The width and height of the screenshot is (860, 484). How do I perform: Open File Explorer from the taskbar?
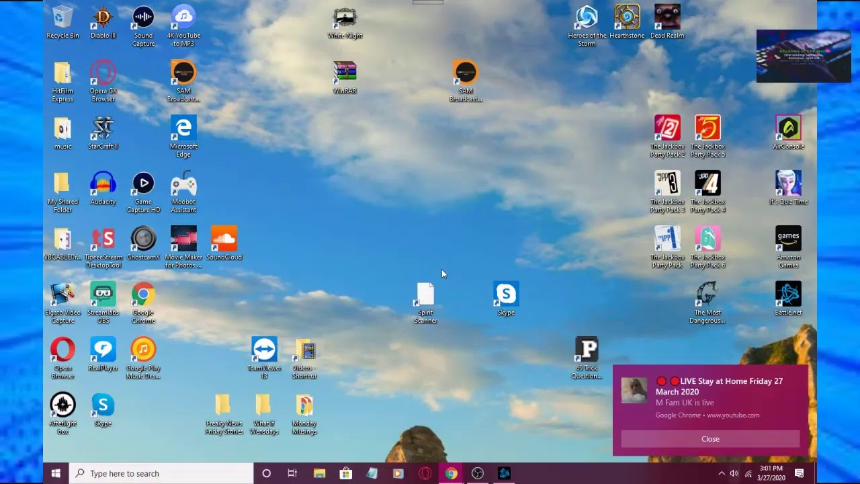319,473
